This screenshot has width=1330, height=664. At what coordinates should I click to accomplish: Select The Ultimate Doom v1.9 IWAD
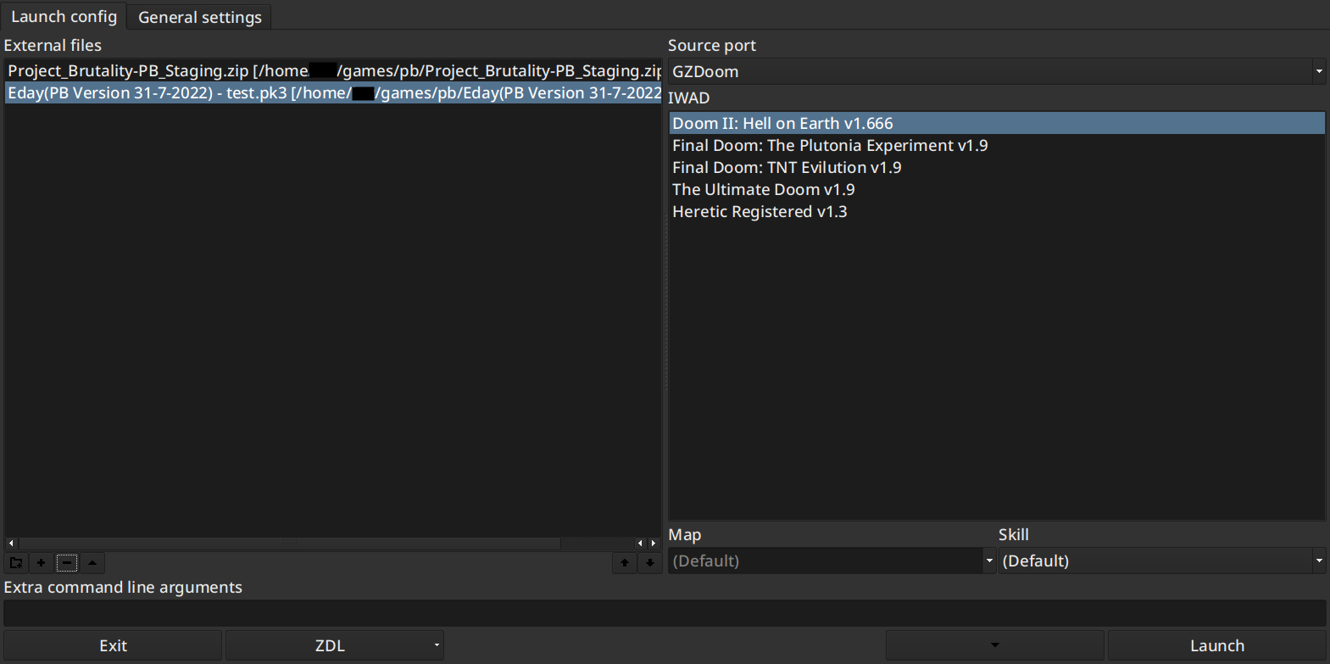tap(997, 189)
